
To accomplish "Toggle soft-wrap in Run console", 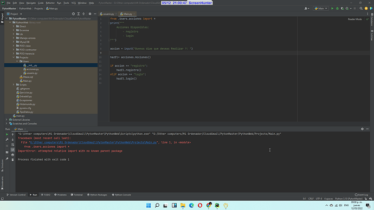I will coord(12,145).
